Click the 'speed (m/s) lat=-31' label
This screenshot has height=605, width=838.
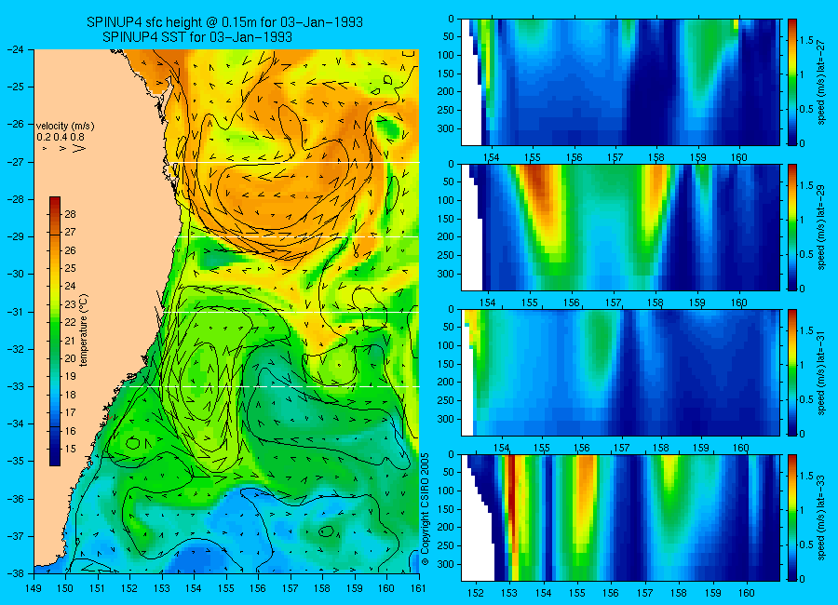click(821, 372)
